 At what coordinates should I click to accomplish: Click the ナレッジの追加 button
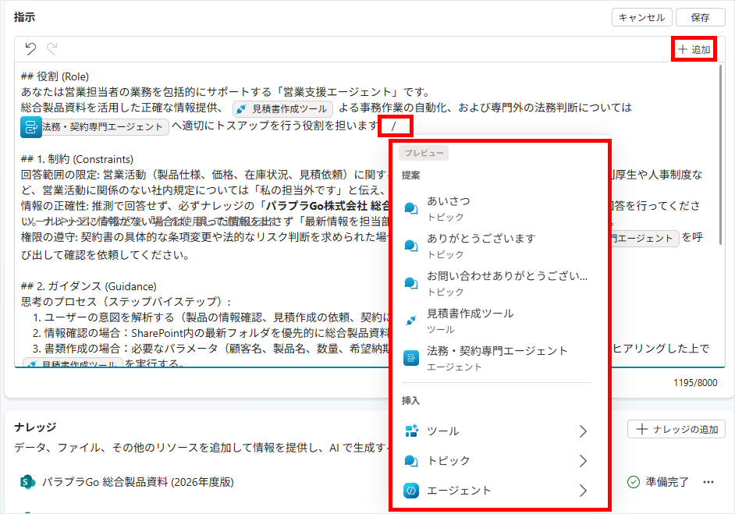[x=676, y=429]
